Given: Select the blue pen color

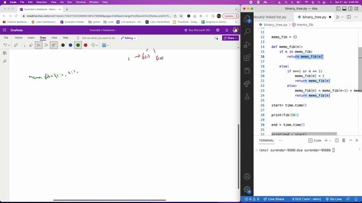Looking at the screenshot, I should pyautogui.click(x=70, y=45).
